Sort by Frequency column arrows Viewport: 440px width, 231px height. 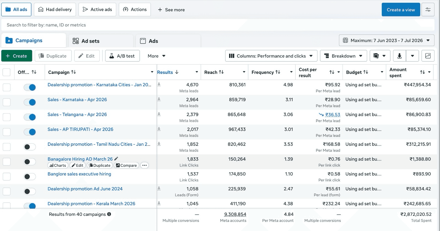(x=278, y=72)
